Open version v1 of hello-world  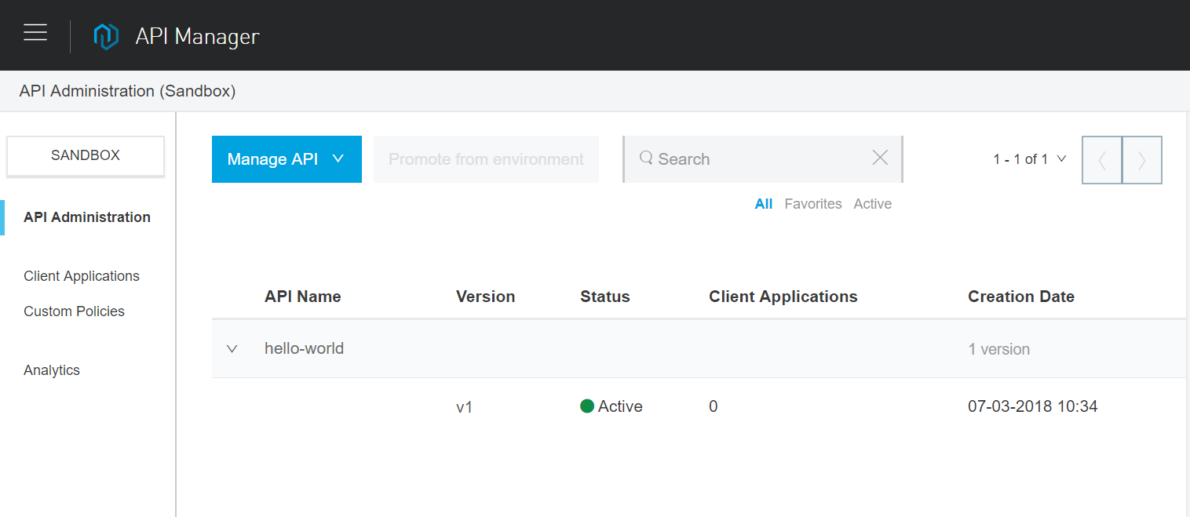(465, 406)
